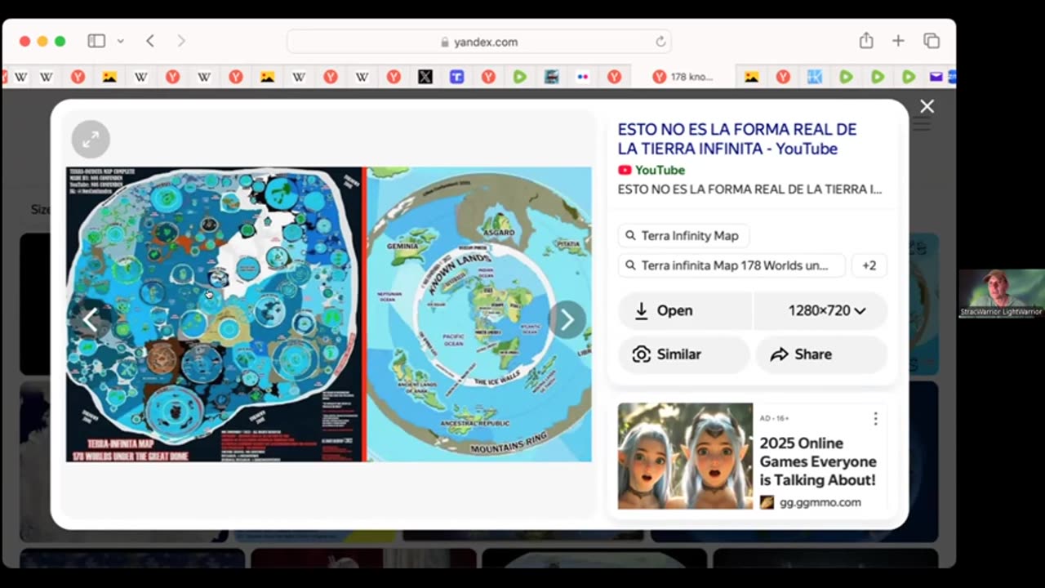1045x588 pixels.
Task: Open 'ESTO NO ES LA FORMA REAL' title link
Action: [736, 139]
